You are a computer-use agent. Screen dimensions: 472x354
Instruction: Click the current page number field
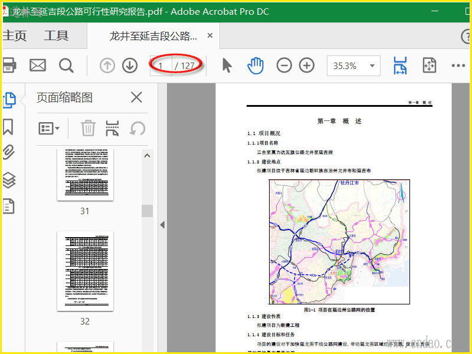coord(160,65)
